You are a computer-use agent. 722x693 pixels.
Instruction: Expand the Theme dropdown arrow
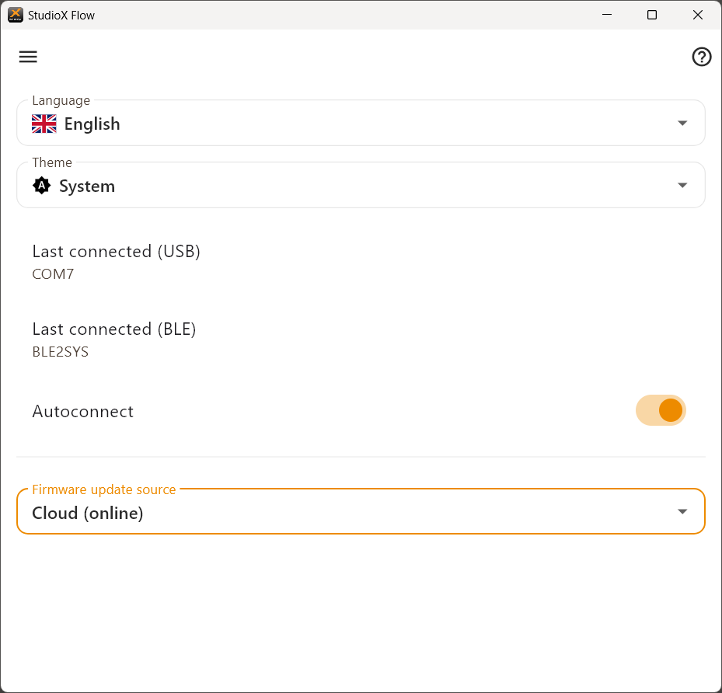(682, 185)
